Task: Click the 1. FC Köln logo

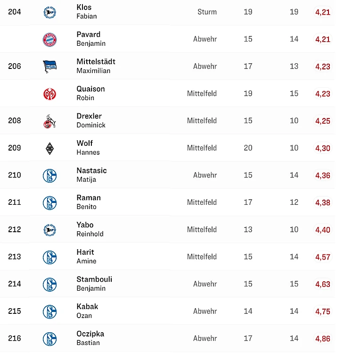Action: click(49, 121)
